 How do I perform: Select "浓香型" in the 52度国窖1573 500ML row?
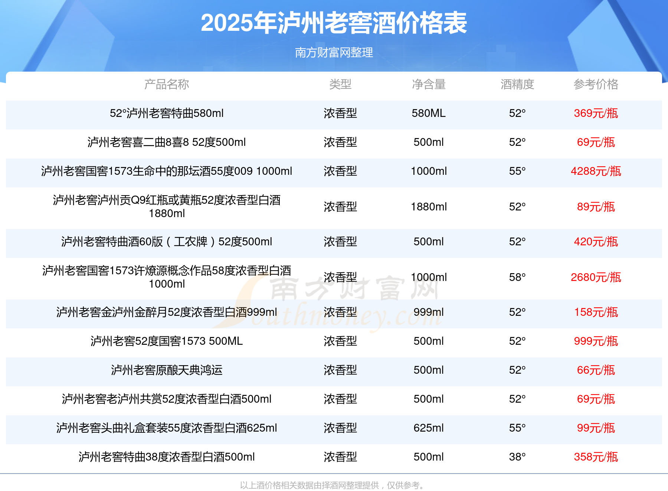pos(340,341)
